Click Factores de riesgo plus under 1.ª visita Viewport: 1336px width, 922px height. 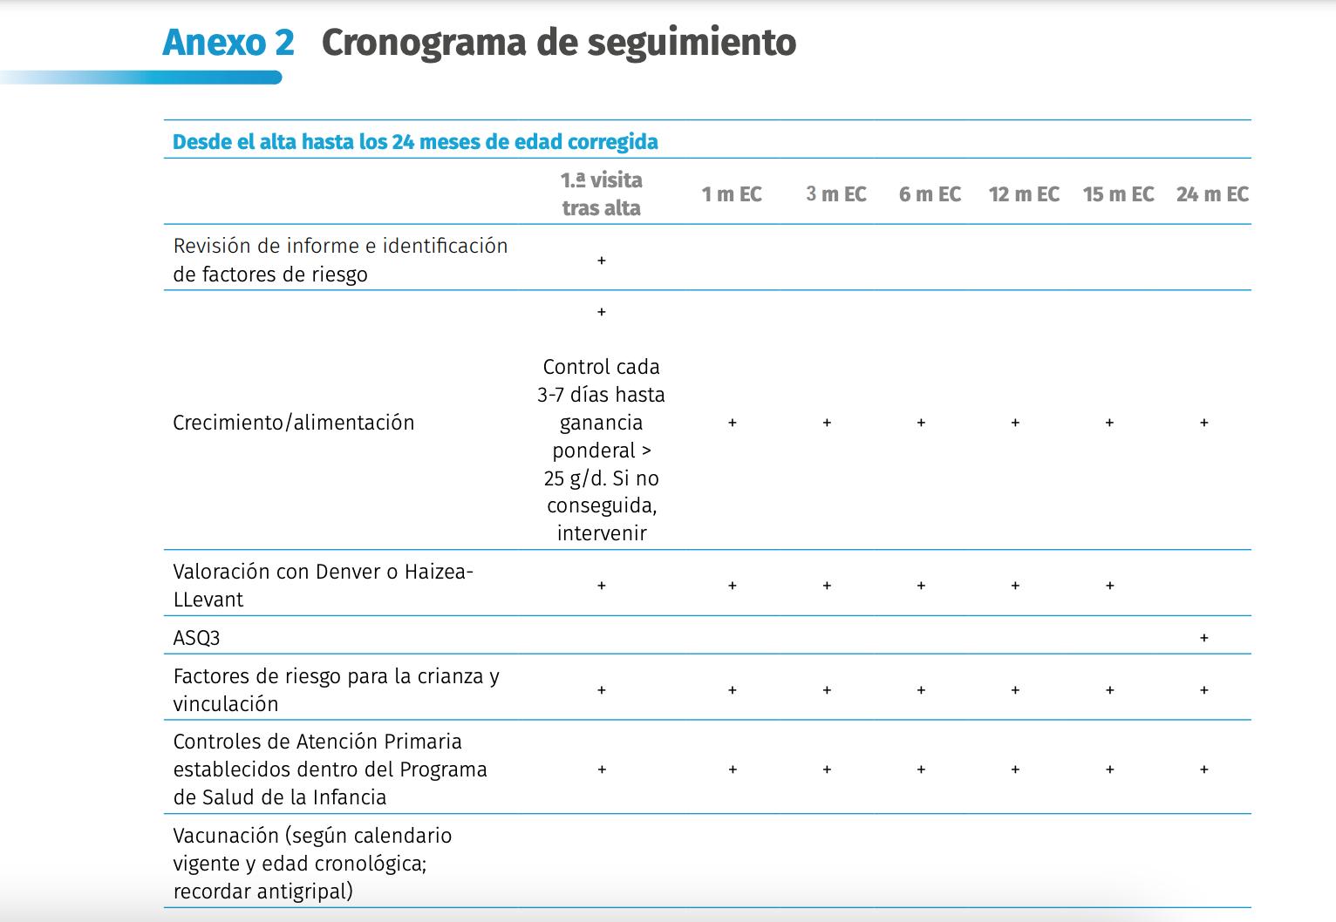click(602, 690)
